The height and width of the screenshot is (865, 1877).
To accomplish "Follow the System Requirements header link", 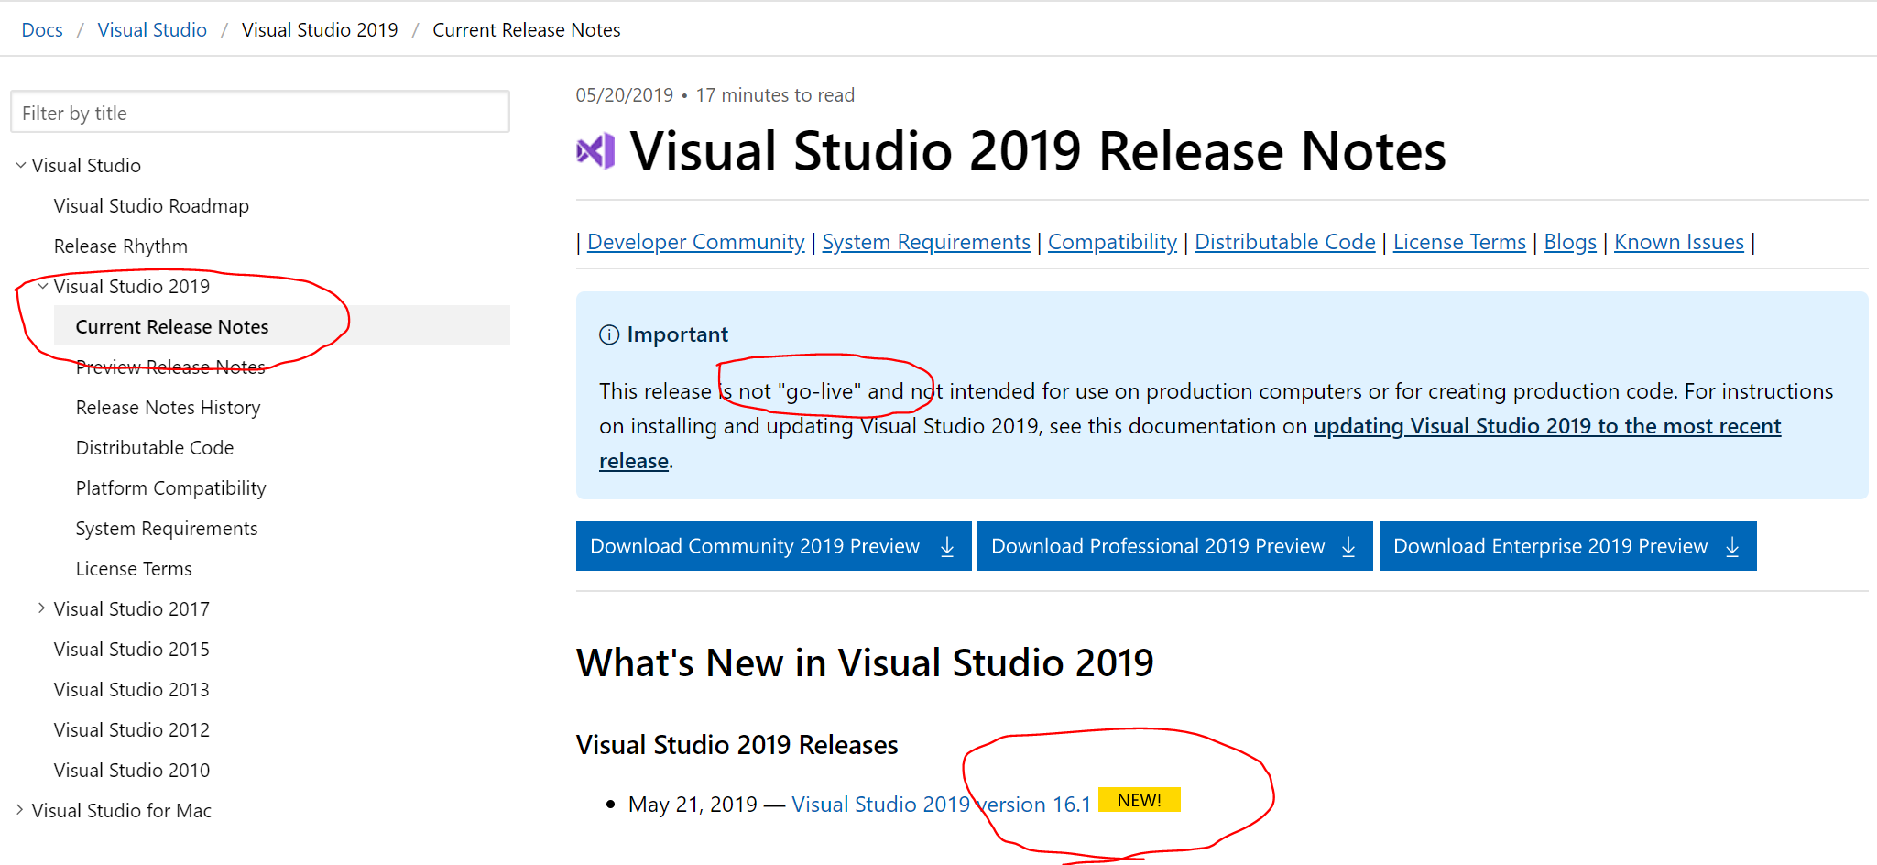I will tap(926, 242).
